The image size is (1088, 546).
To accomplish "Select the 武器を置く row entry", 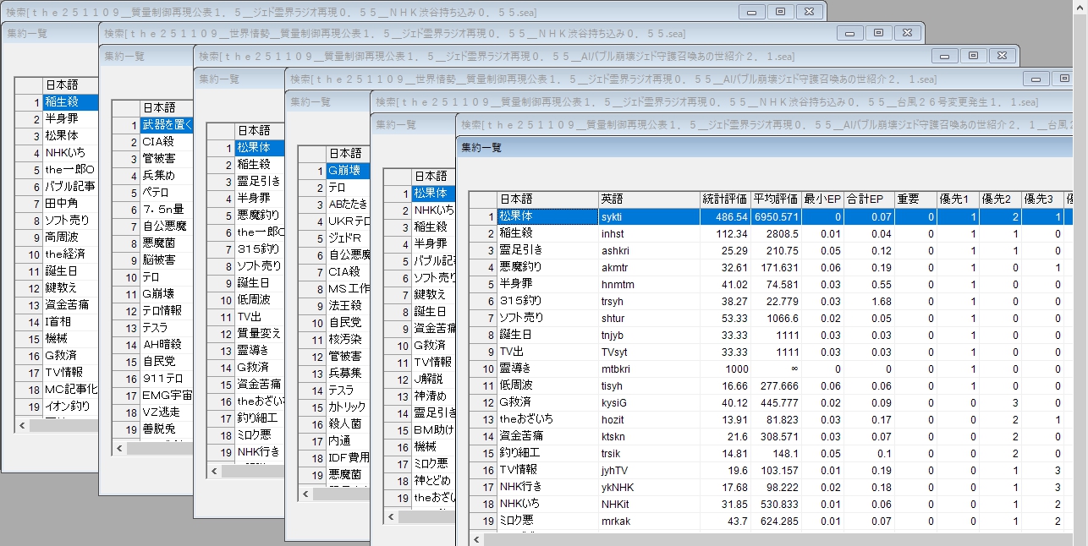I will pyautogui.click(x=167, y=125).
